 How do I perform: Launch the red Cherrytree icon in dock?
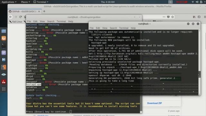pyautogui.click(x=4, y=82)
